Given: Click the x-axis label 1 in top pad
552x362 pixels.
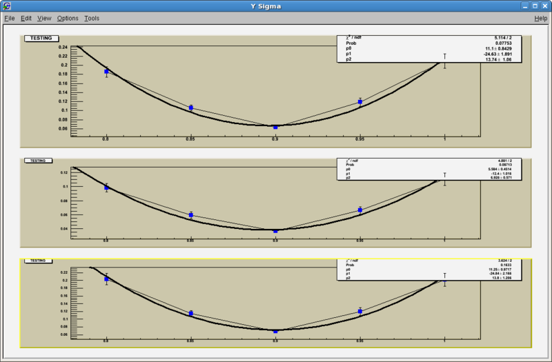Looking at the screenshot, I should pyautogui.click(x=444, y=139).
